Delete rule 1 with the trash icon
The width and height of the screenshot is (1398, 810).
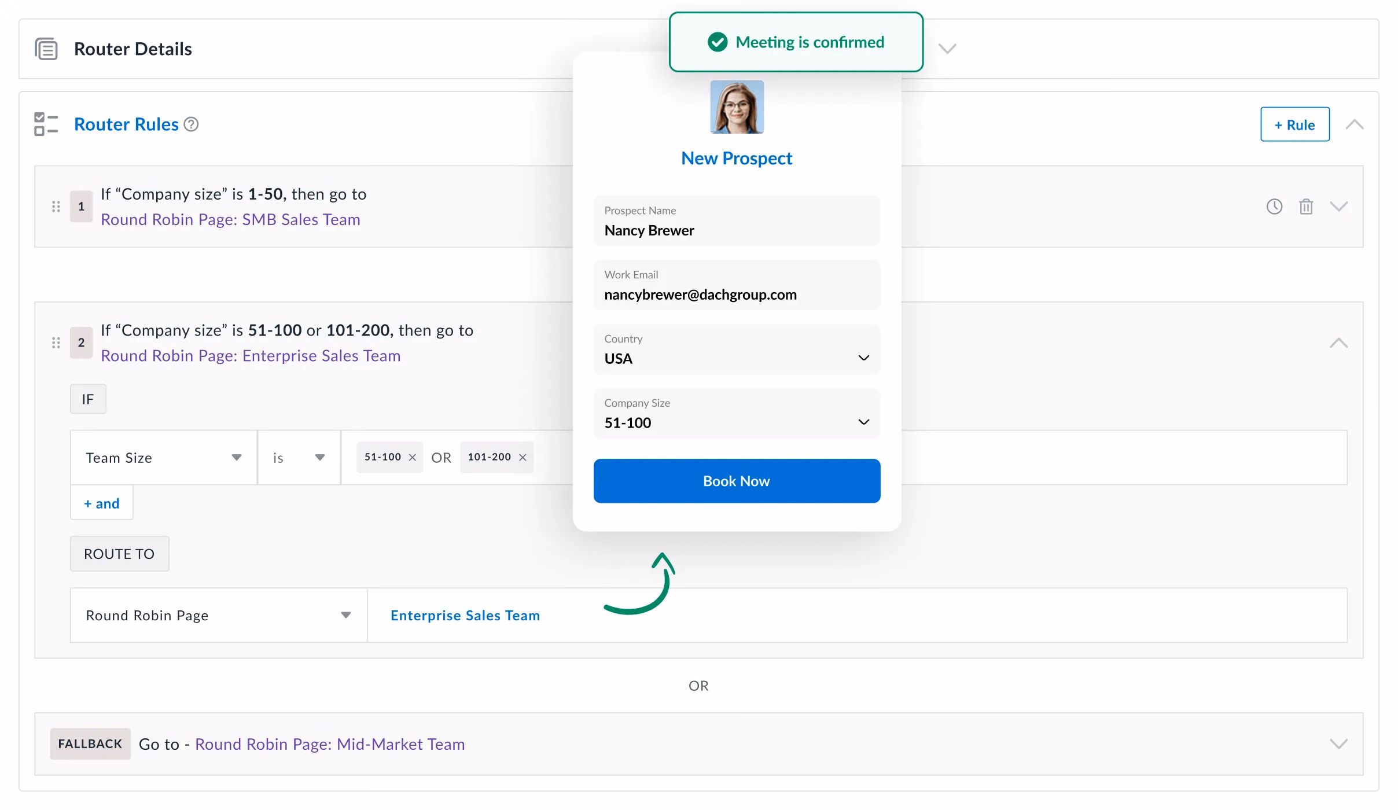[1306, 207]
